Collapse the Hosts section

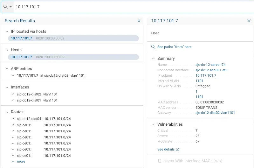tap(7, 50)
